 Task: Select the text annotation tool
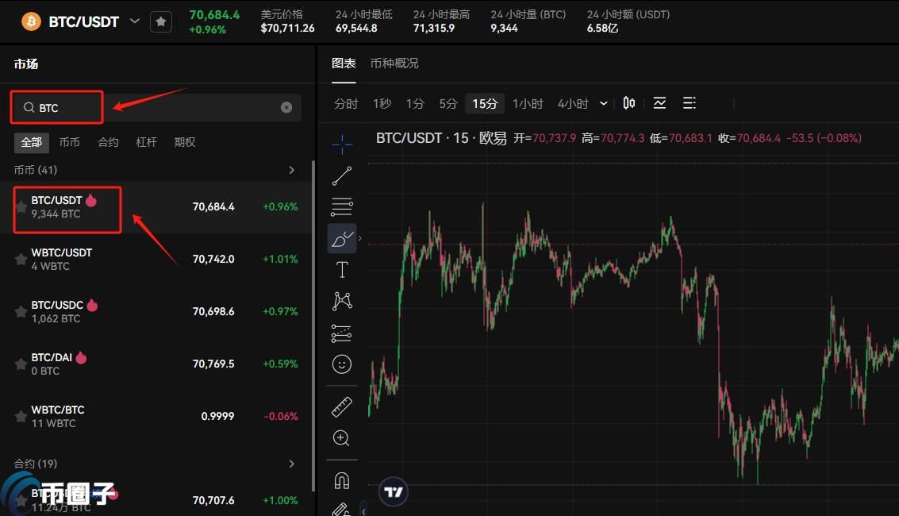342,269
